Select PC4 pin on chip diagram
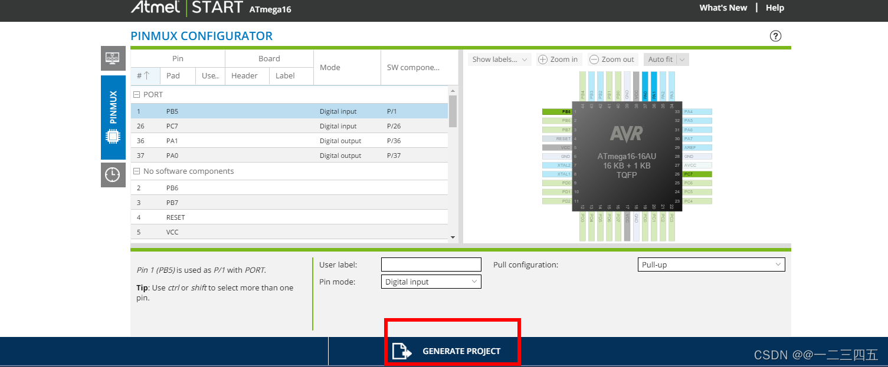This screenshot has width=888, height=367. point(697,201)
